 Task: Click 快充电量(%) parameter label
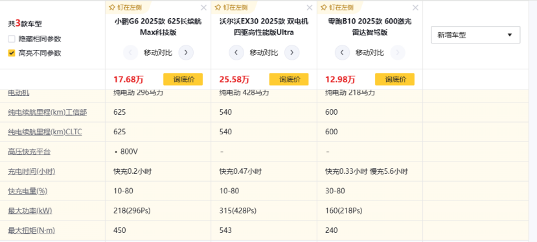pos(28,191)
